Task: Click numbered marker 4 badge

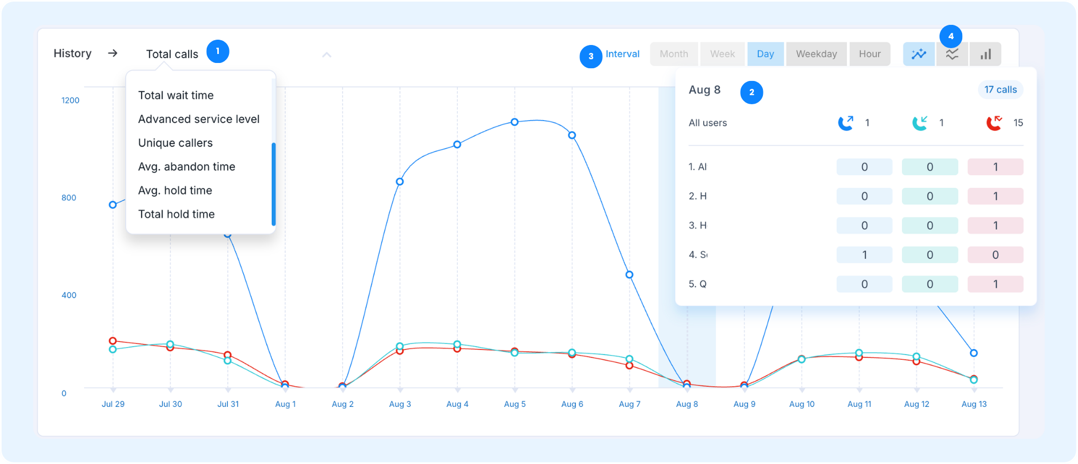Action: (x=951, y=36)
